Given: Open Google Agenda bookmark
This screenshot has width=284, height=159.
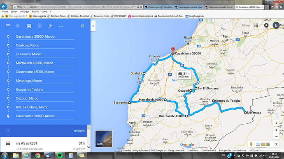Looking at the screenshot, I should 195,16.
